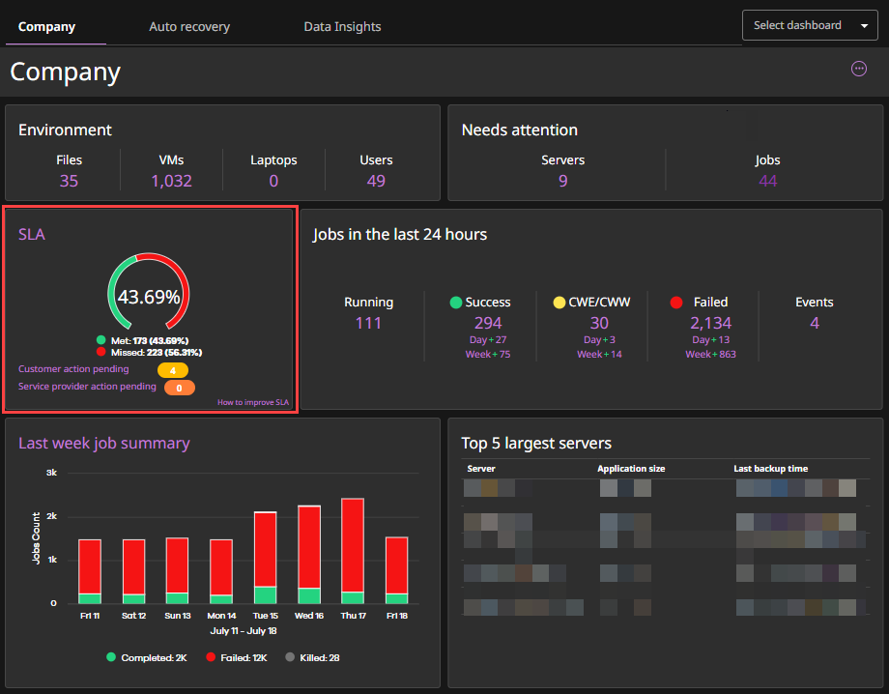Open the dashboard options ellipsis menu
This screenshot has height=694, width=889.
859,69
